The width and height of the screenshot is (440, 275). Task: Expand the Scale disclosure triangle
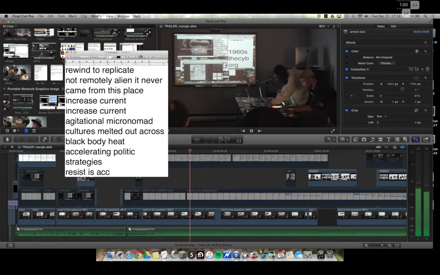click(x=352, y=96)
